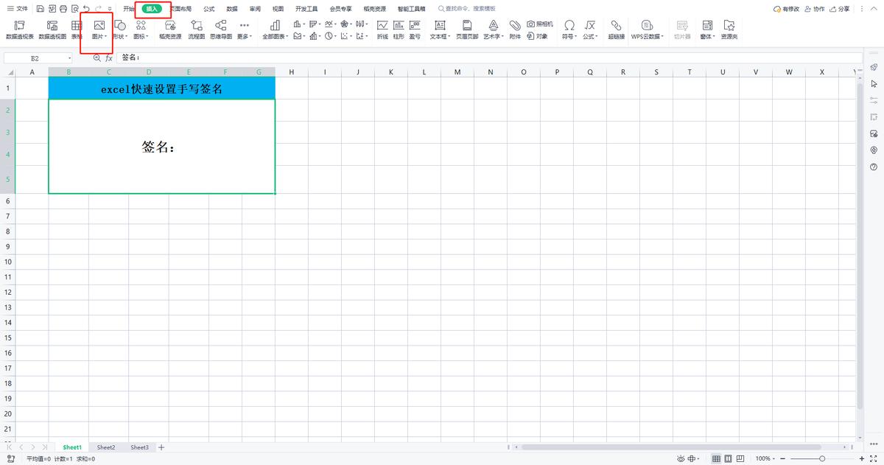Click the 照相机 (Camera) tool

point(540,24)
